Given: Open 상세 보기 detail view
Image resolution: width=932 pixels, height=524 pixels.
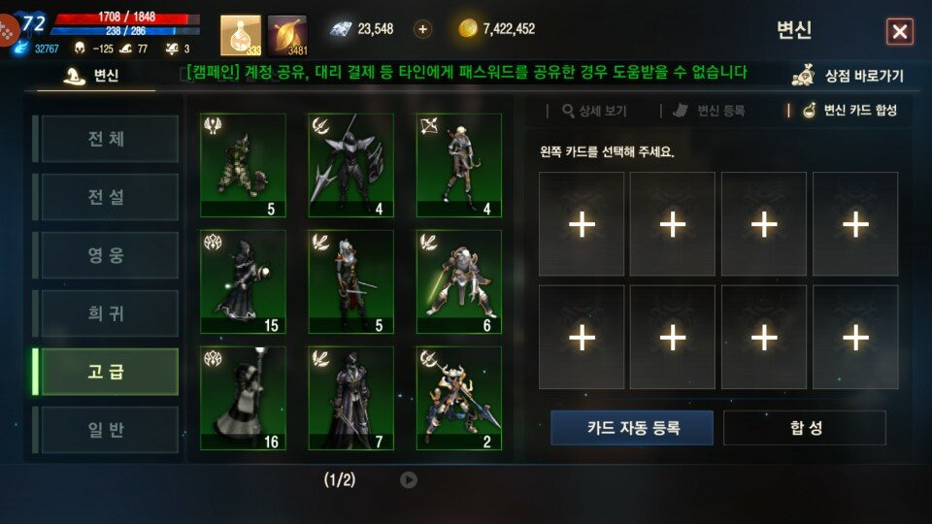Looking at the screenshot, I should 594,111.
